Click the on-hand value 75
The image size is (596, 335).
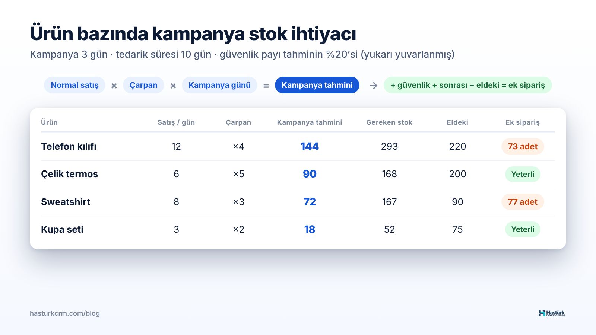(457, 229)
